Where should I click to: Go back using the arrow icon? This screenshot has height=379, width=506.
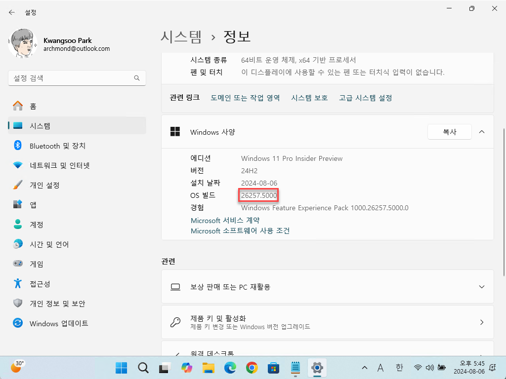pos(12,12)
